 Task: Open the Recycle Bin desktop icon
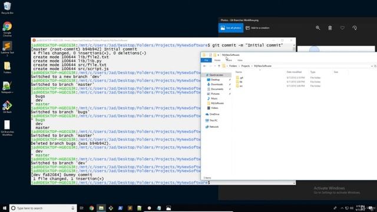click(x=7, y=8)
